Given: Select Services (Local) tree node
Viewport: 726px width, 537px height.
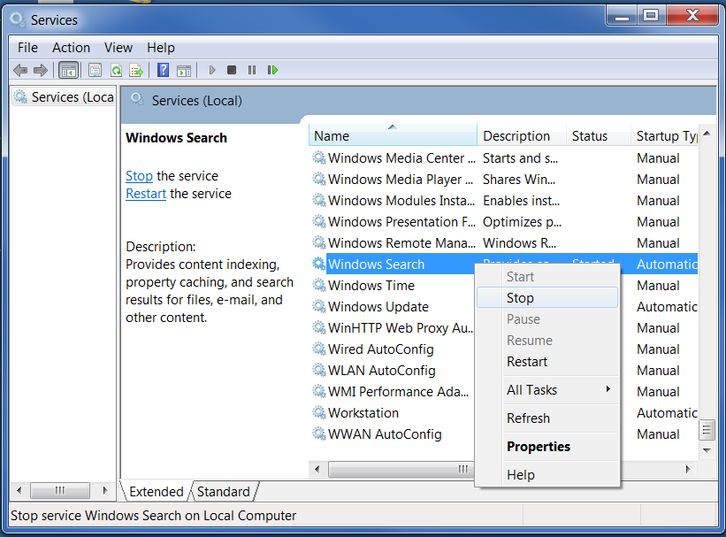Looking at the screenshot, I should 64,96.
